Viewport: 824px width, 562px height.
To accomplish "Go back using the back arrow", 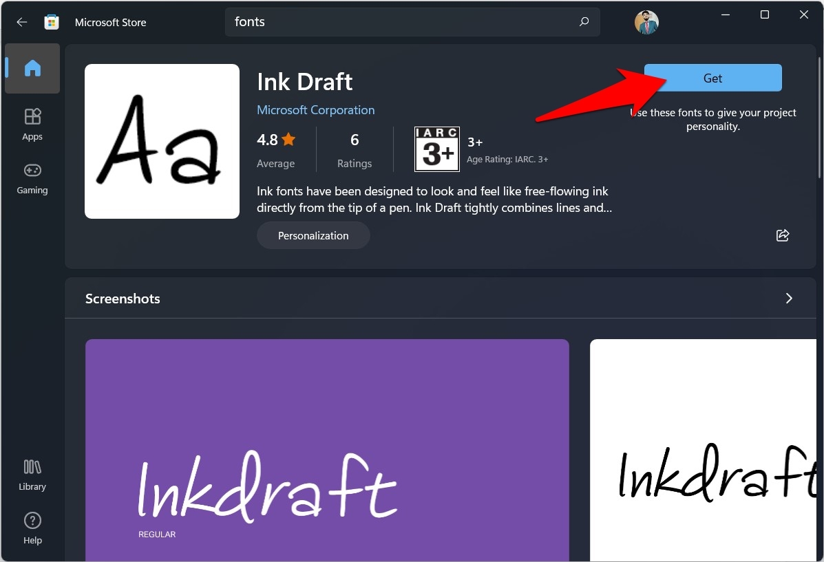I will tap(21, 22).
